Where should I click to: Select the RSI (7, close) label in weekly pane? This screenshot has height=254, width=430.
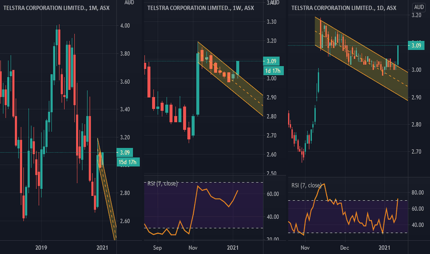pyautogui.click(x=162, y=183)
